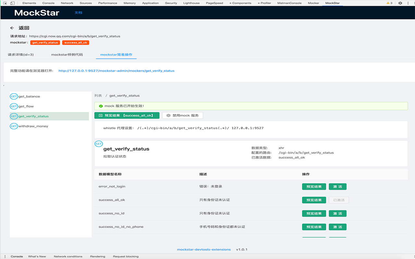The height and width of the screenshot is (259, 415).
Task: Preview result for error_not_login
Action: [x=314, y=186]
